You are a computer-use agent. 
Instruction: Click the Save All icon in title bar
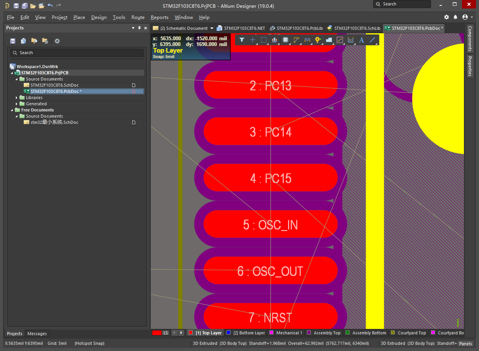pos(24,6)
